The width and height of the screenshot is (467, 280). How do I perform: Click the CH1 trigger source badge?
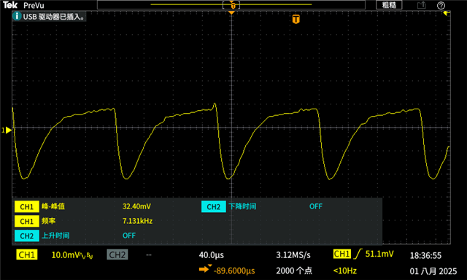coord(342,254)
